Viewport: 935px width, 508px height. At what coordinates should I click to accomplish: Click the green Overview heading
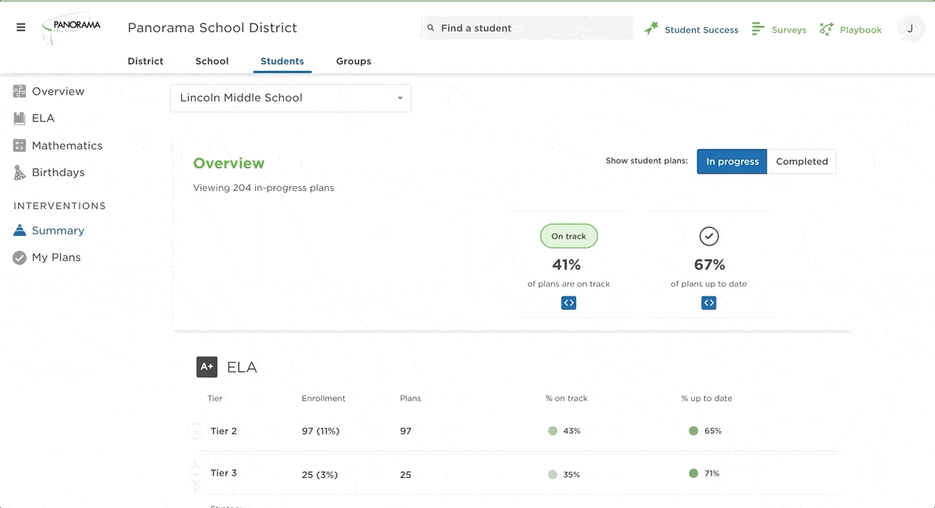click(228, 164)
